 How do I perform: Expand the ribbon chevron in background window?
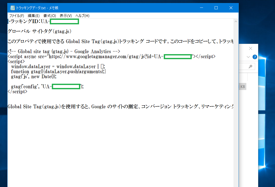248,57
